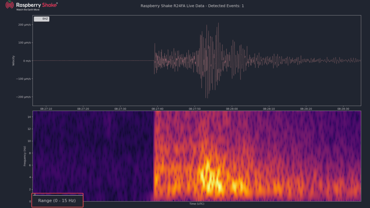The image size is (370, 208).
Task: Select the 08:28:00 time tick label
Action: pos(232,109)
